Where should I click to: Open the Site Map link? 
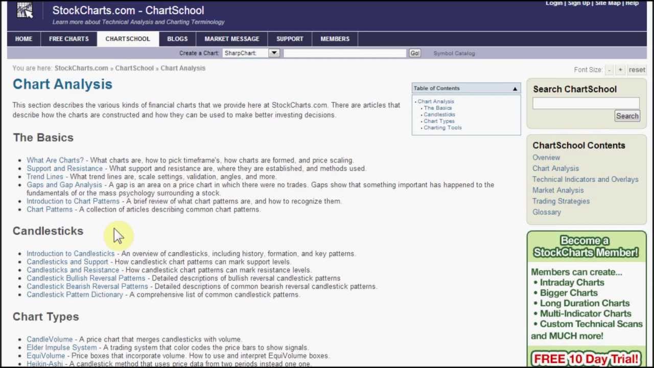point(608,3)
